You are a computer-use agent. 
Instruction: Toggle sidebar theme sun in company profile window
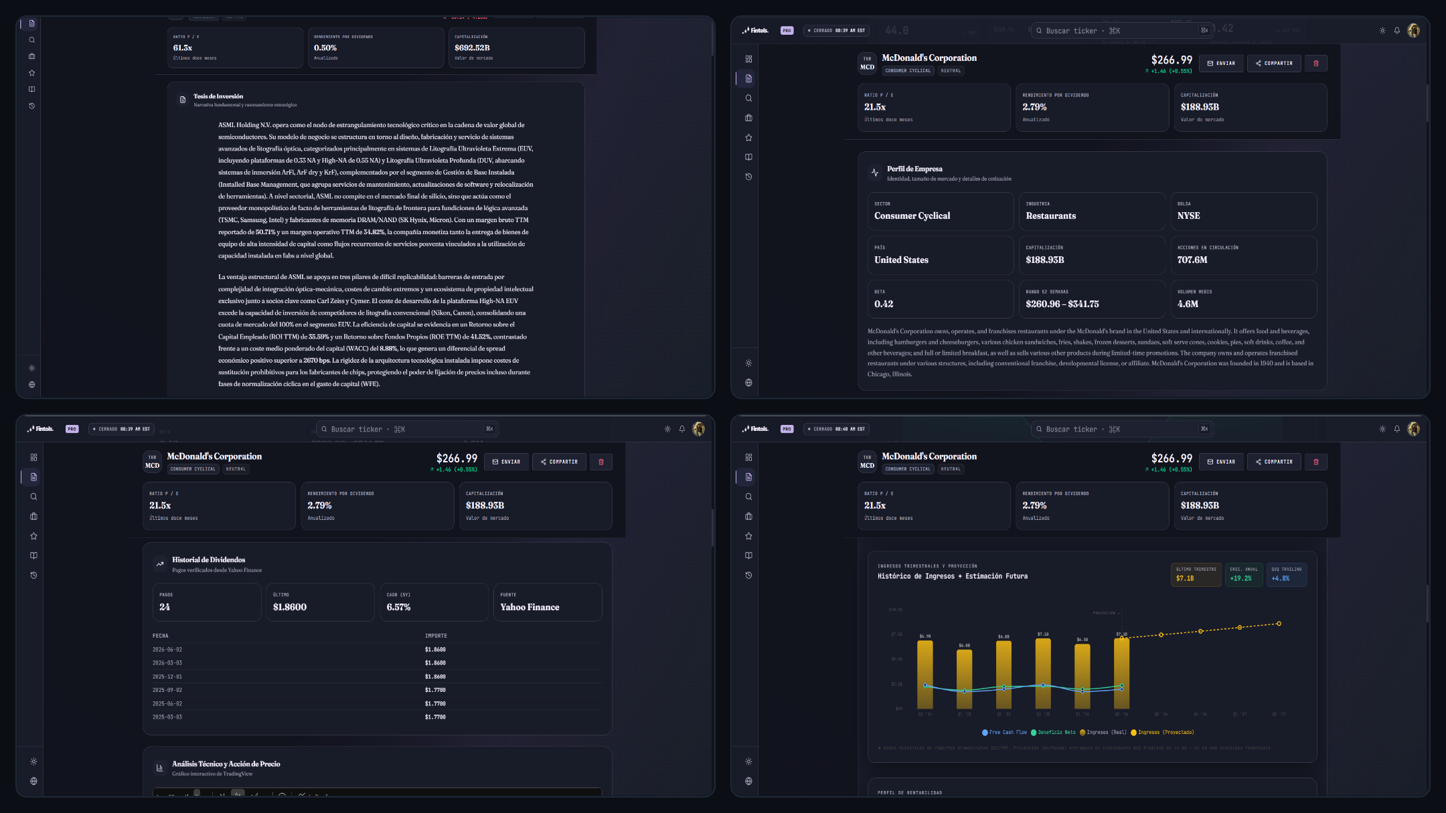(748, 363)
